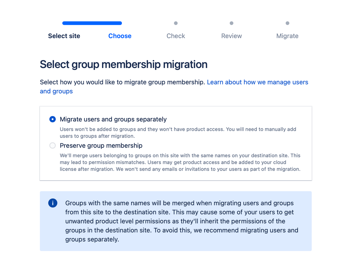The image size is (343, 266).
Task: Click the blue info icon in notice
Action: coord(53,203)
